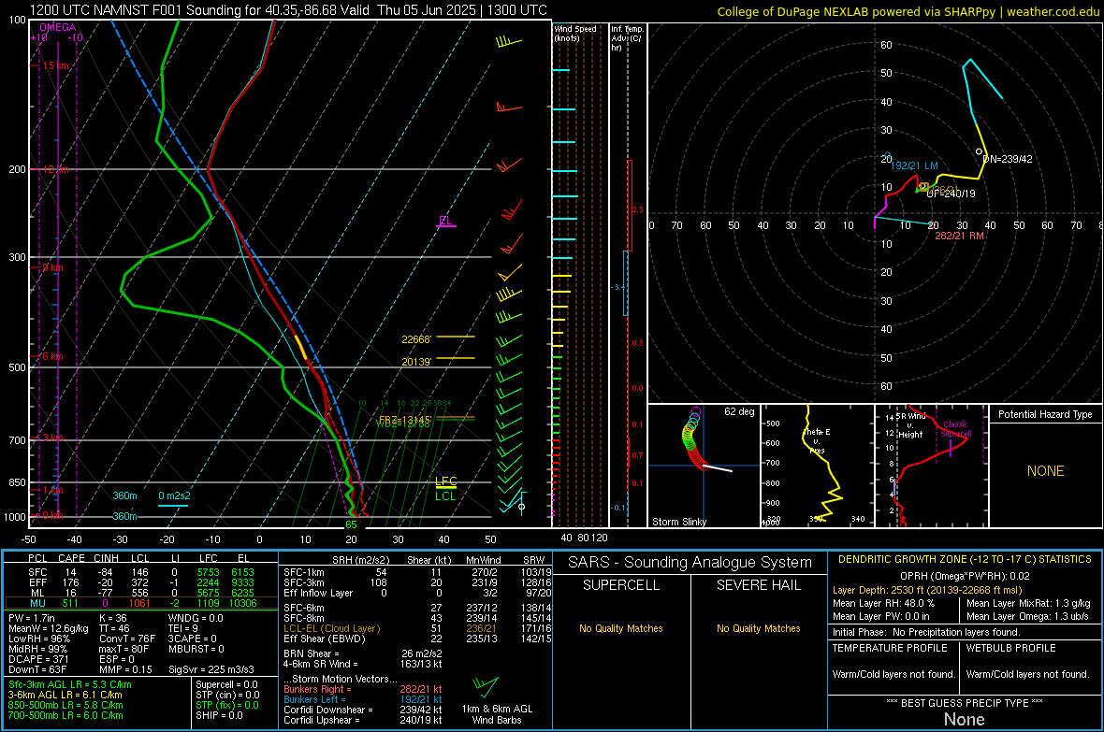Image resolution: width=1104 pixels, height=732 pixels.
Task: Click the 22668' height label
Action: pos(416,339)
